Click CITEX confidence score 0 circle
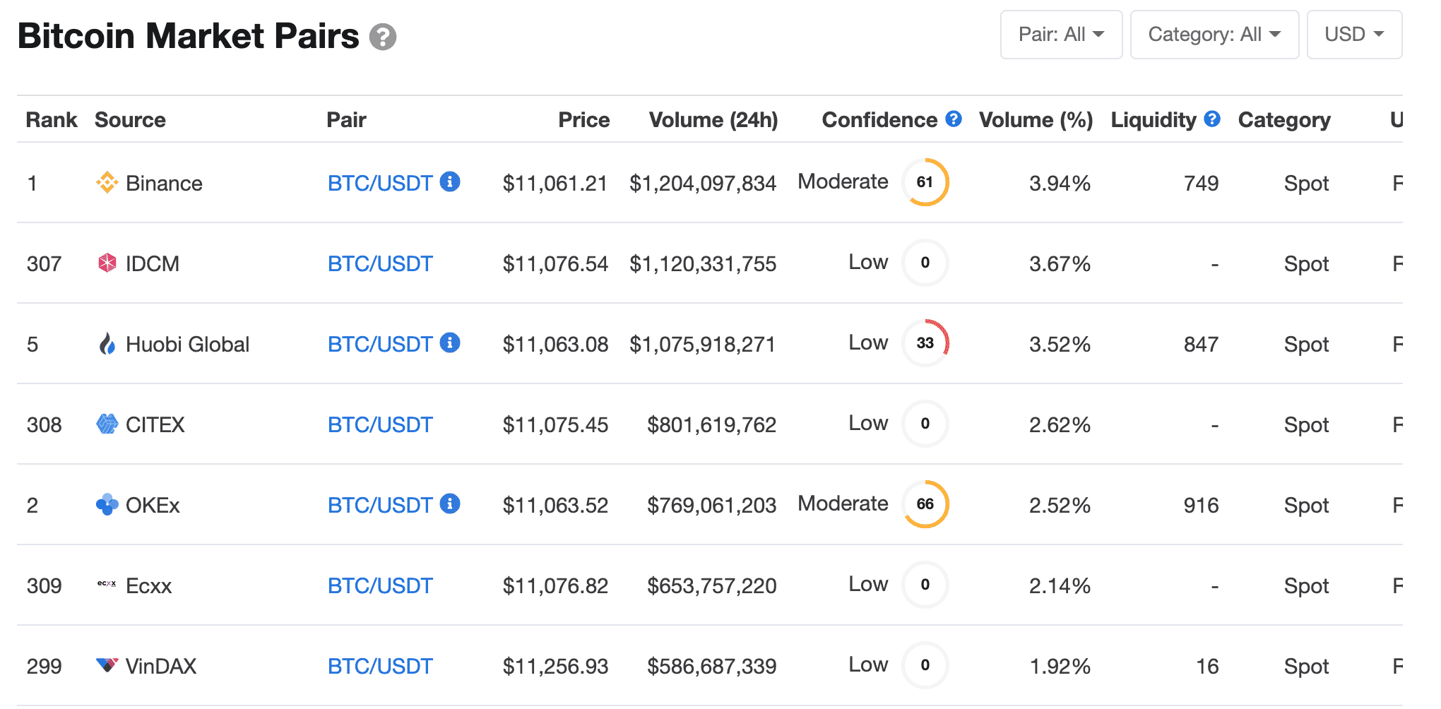The height and width of the screenshot is (709, 1441). pos(925,424)
